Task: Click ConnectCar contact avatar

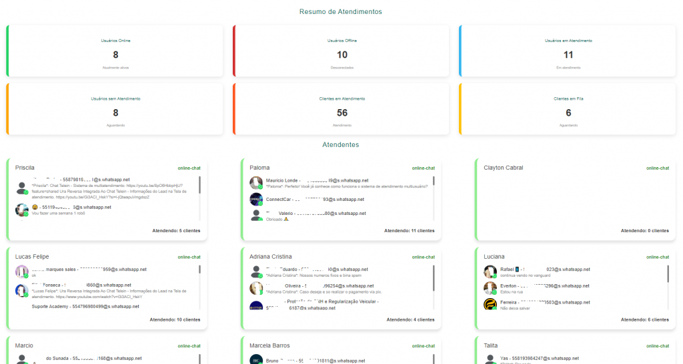Action: point(256,200)
